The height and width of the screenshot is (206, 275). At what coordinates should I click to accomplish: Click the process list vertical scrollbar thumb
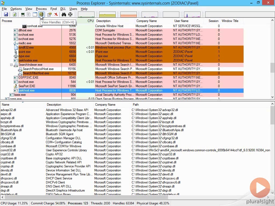pos(272,68)
